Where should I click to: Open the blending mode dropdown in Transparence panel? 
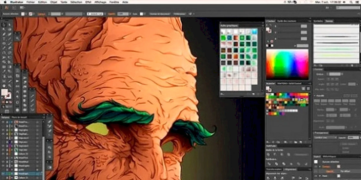[325, 137]
